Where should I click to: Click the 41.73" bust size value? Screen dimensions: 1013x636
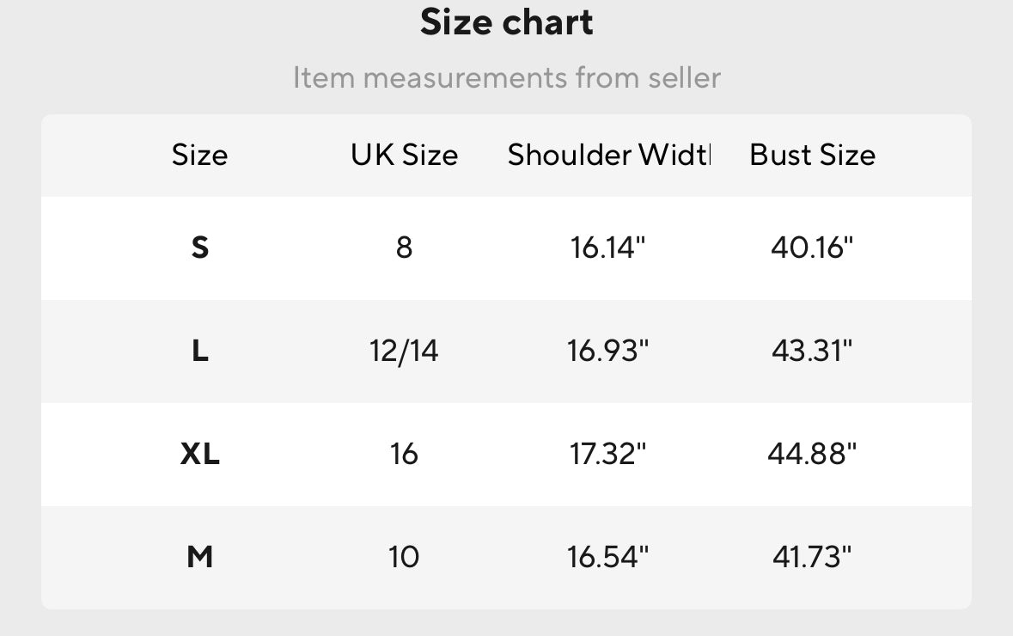[x=812, y=557]
